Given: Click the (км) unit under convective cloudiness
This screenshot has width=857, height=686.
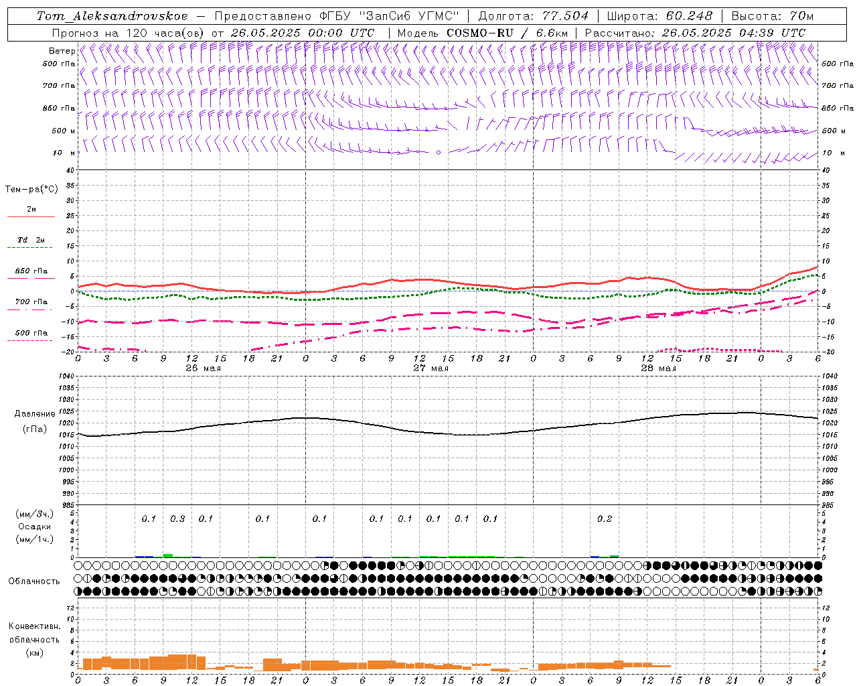Looking at the screenshot, I should 34,653.
